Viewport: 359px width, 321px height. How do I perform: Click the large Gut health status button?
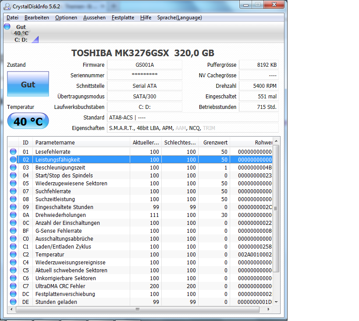point(28,84)
